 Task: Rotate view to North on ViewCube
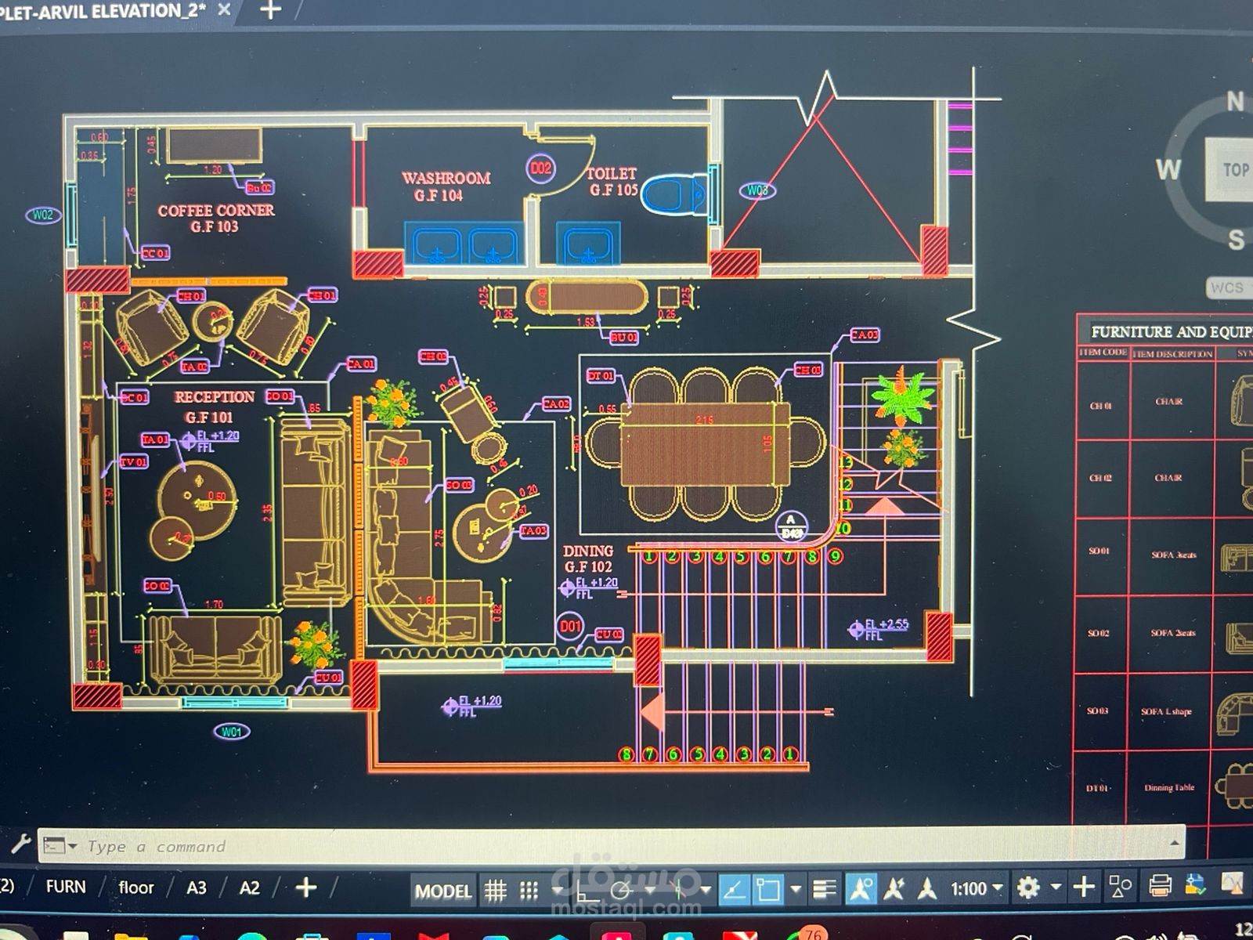(x=1235, y=101)
